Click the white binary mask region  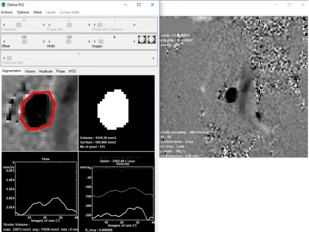[x=113, y=110]
